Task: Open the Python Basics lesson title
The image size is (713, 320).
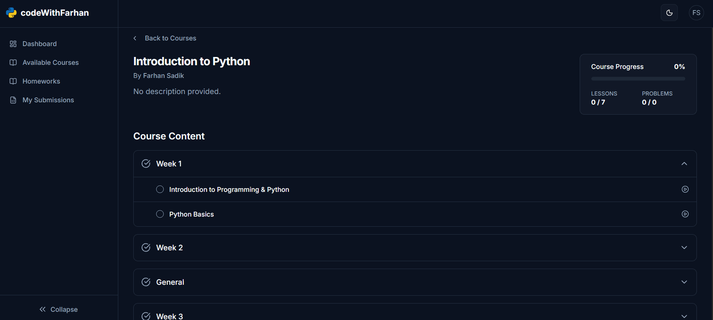Action: click(x=191, y=214)
